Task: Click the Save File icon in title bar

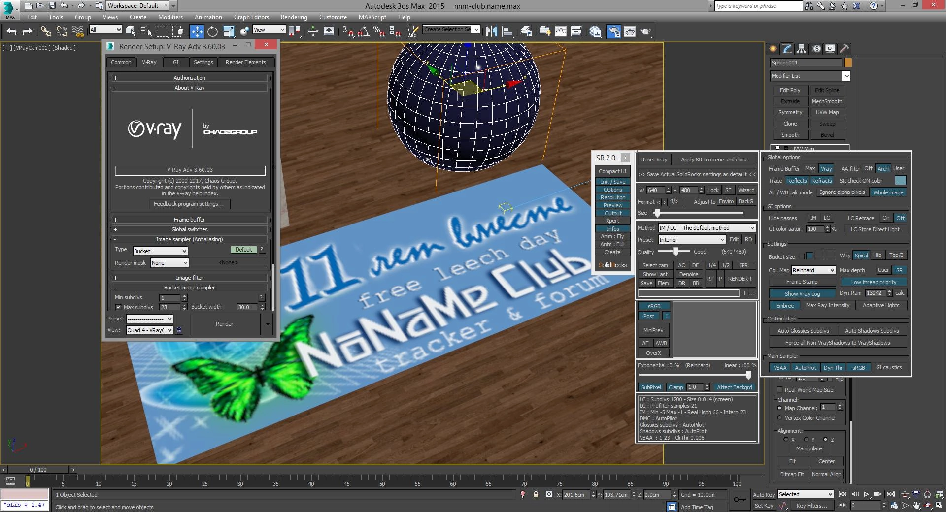Action: (x=52, y=6)
